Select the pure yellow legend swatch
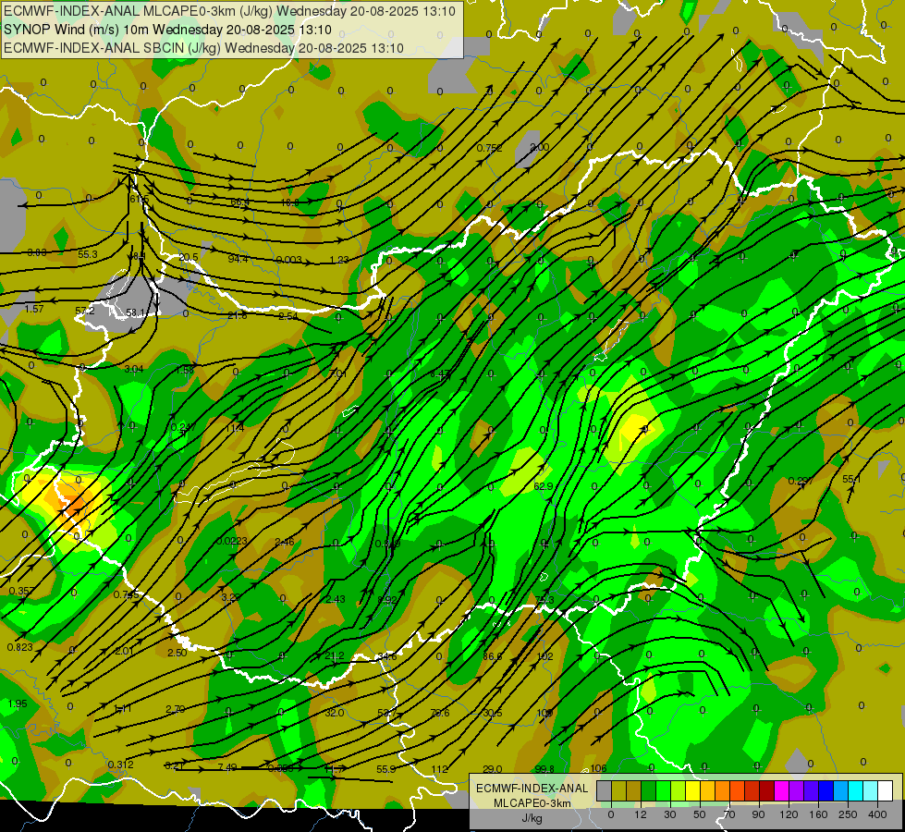Image resolution: width=905 pixels, height=832 pixels. (x=693, y=791)
